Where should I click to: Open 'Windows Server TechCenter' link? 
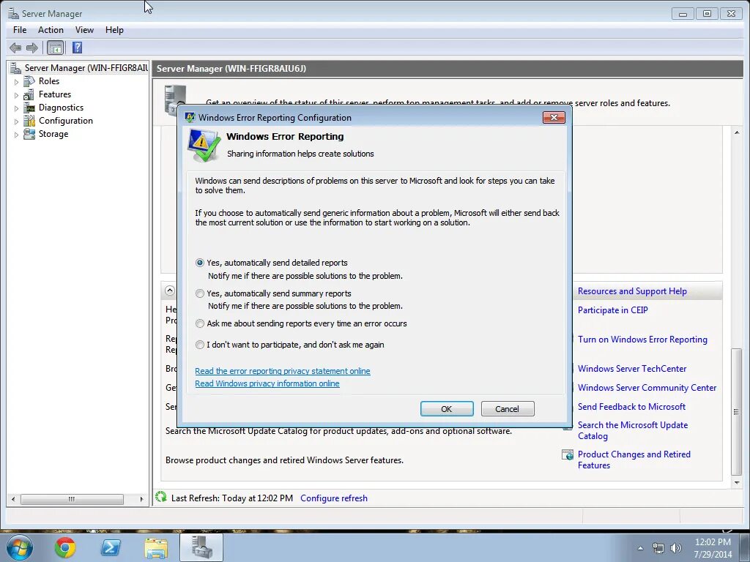(x=632, y=369)
